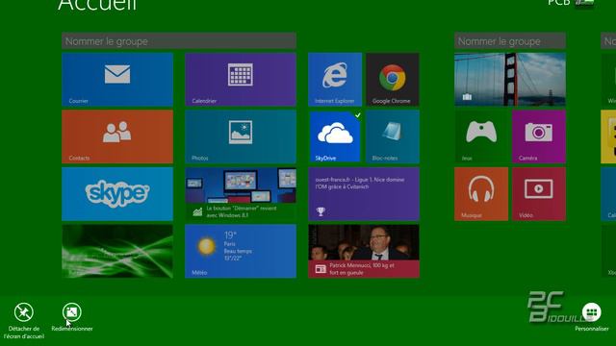Image resolution: width=616 pixels, height=346 pixels.
Task: Open the Bloc-notes tile
Action: [x=393, y=136]
